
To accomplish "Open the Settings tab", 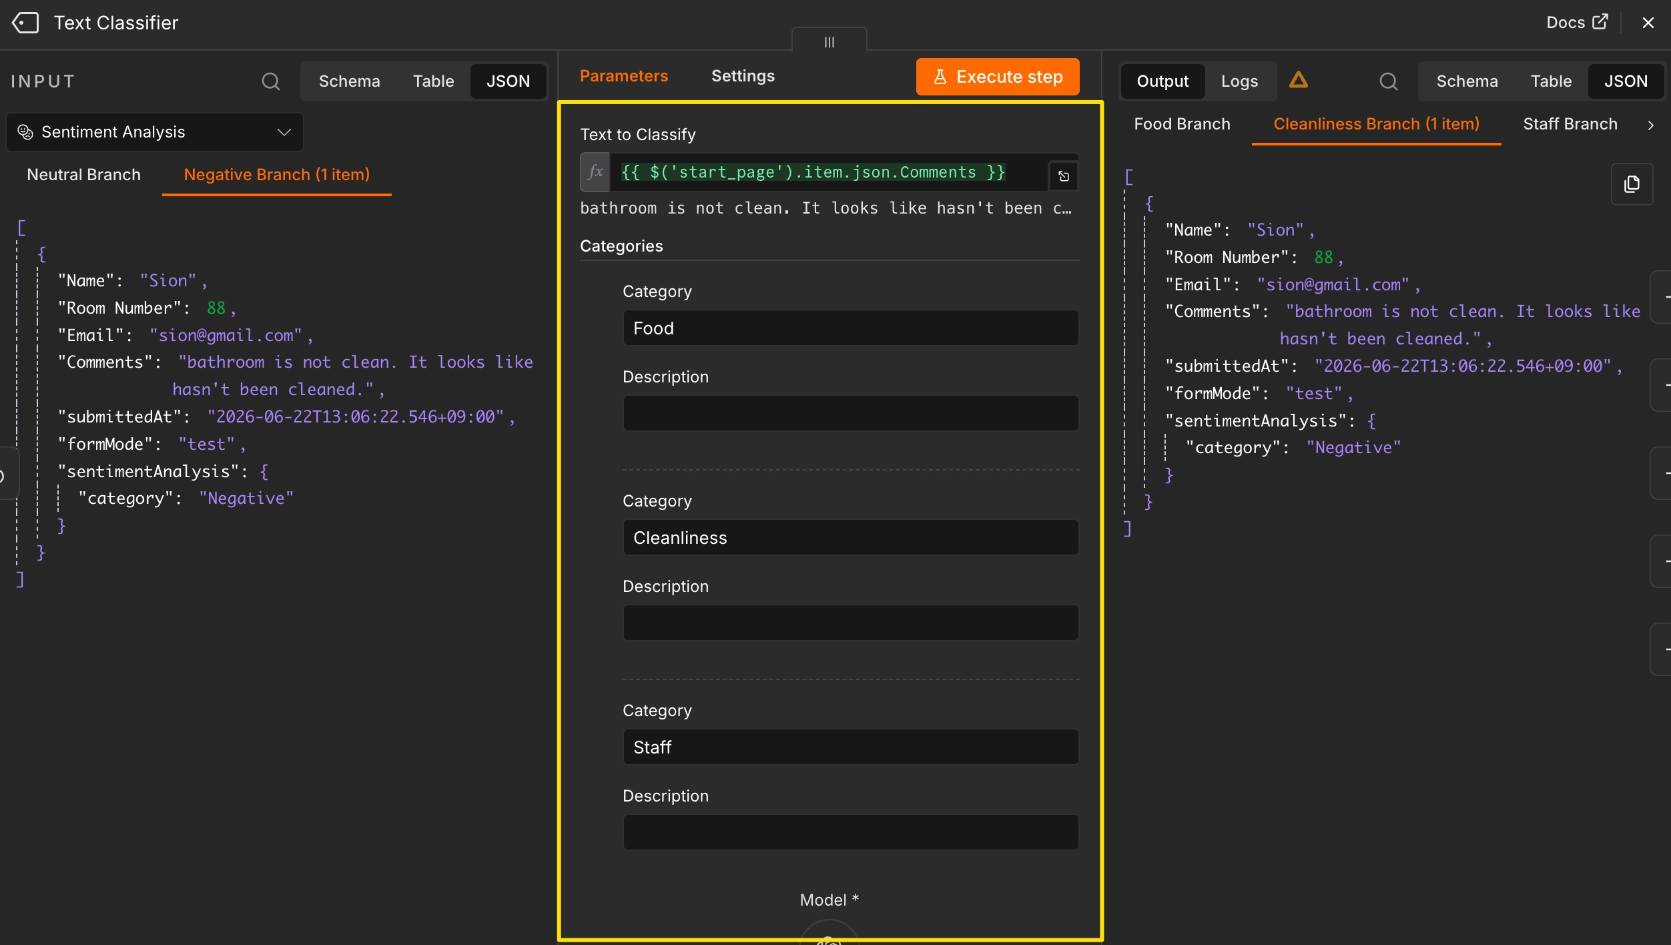I will click(743, 76).
